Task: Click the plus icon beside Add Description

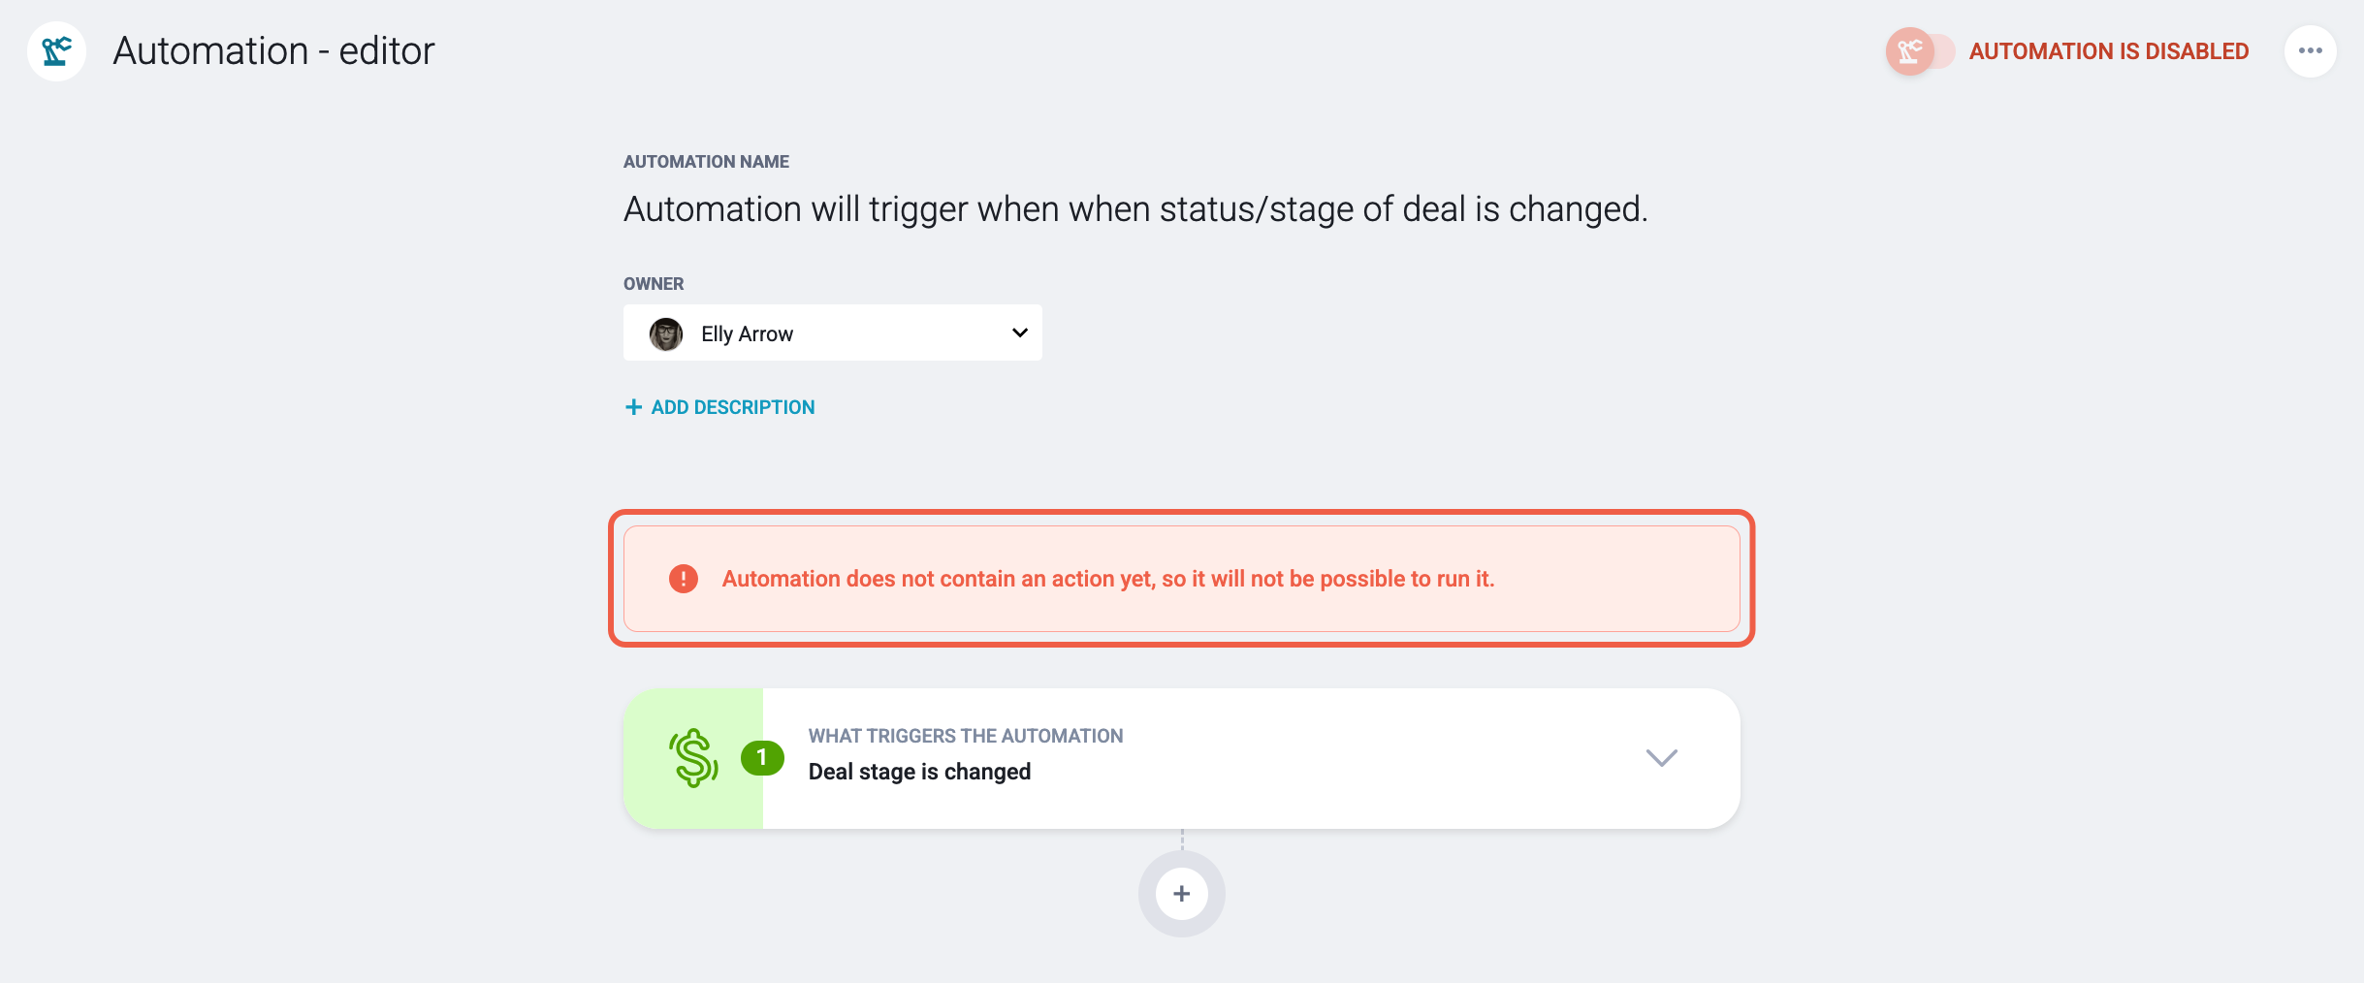Action: click(x=633, y=407)
